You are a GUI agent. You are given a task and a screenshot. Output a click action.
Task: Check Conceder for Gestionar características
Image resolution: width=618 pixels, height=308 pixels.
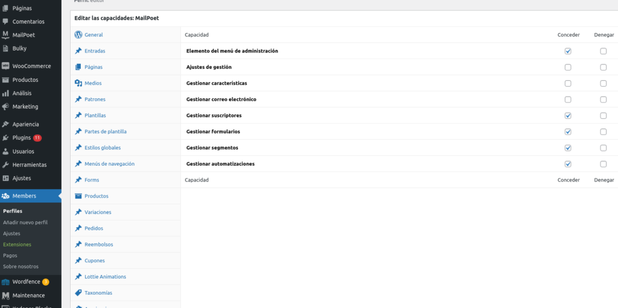[568, 84]
